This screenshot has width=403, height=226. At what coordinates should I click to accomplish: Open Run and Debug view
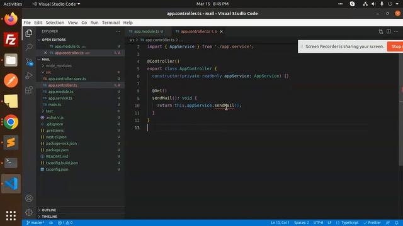click(x=29, y=75)
